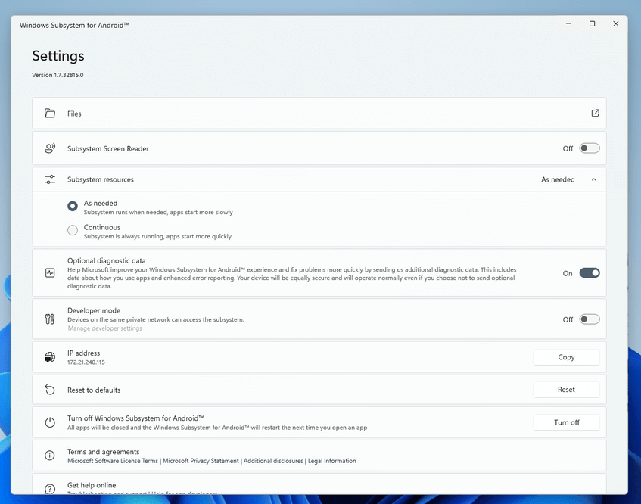
Task: Click the external-link icon in Files row
Action: point(595,114)
